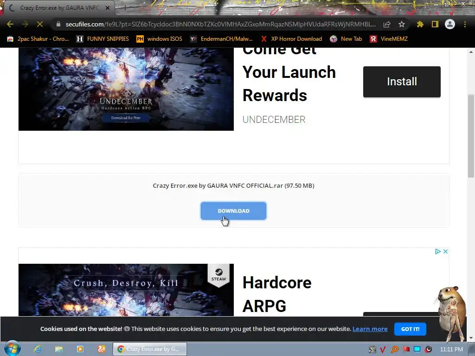Open the 2pac Shakur bookmark
This screenshot has height=356, width=475.
click(38, 39)
